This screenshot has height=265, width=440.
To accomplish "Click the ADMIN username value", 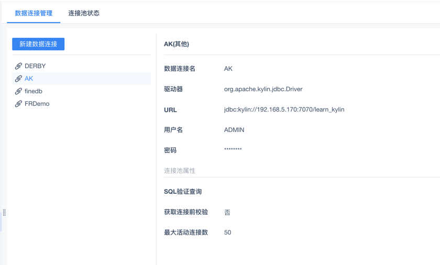I will coord(234,130).
